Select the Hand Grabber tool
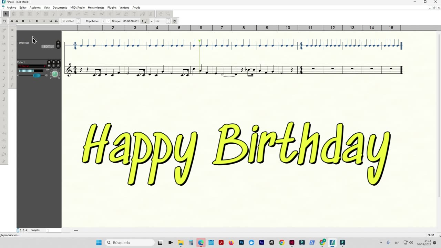441x248 pixels. coord(161,14)
